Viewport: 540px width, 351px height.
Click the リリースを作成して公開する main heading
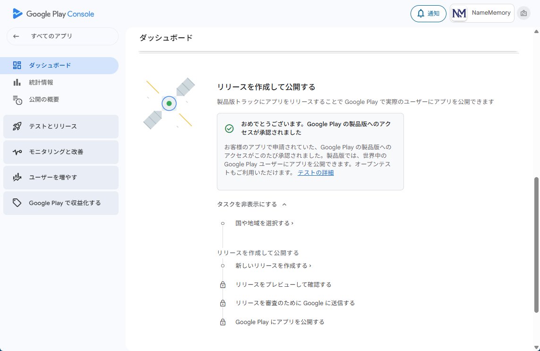point(266,87)
